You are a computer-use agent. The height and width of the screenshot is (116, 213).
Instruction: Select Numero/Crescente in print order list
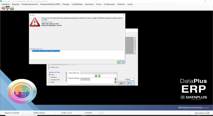[85, 80]
